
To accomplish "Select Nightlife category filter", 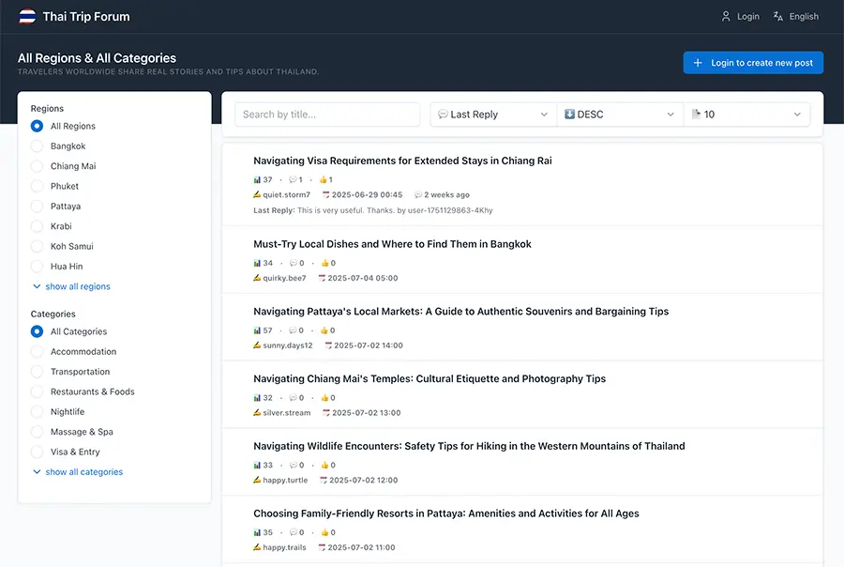I will pos(37,412).
